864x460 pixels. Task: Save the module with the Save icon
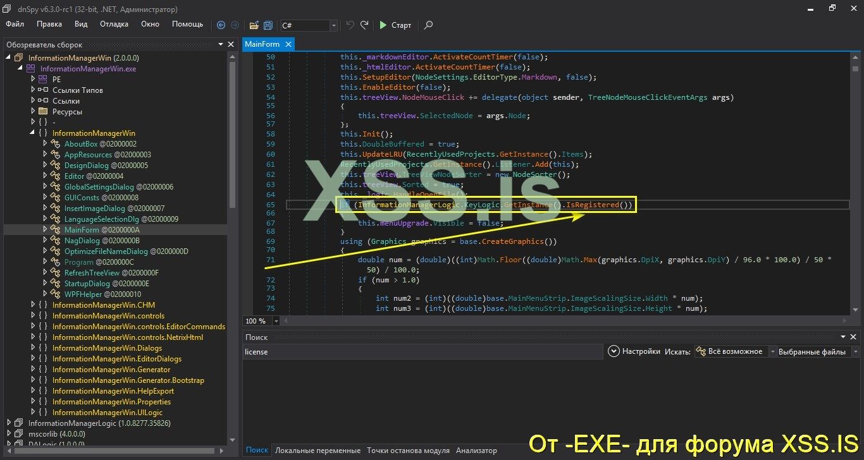267,25
